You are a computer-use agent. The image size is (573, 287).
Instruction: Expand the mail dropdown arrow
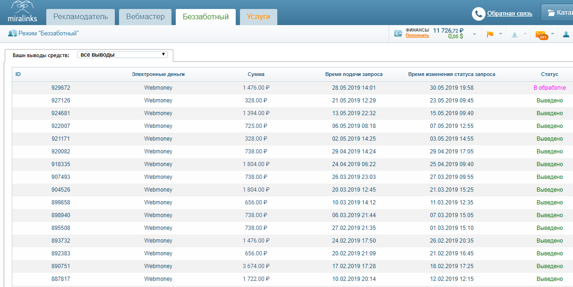552,34
